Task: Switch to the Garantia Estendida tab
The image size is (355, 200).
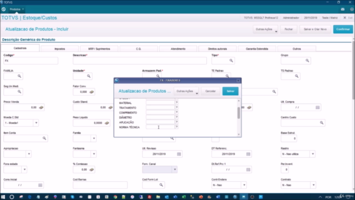Action: click(257, 49)
